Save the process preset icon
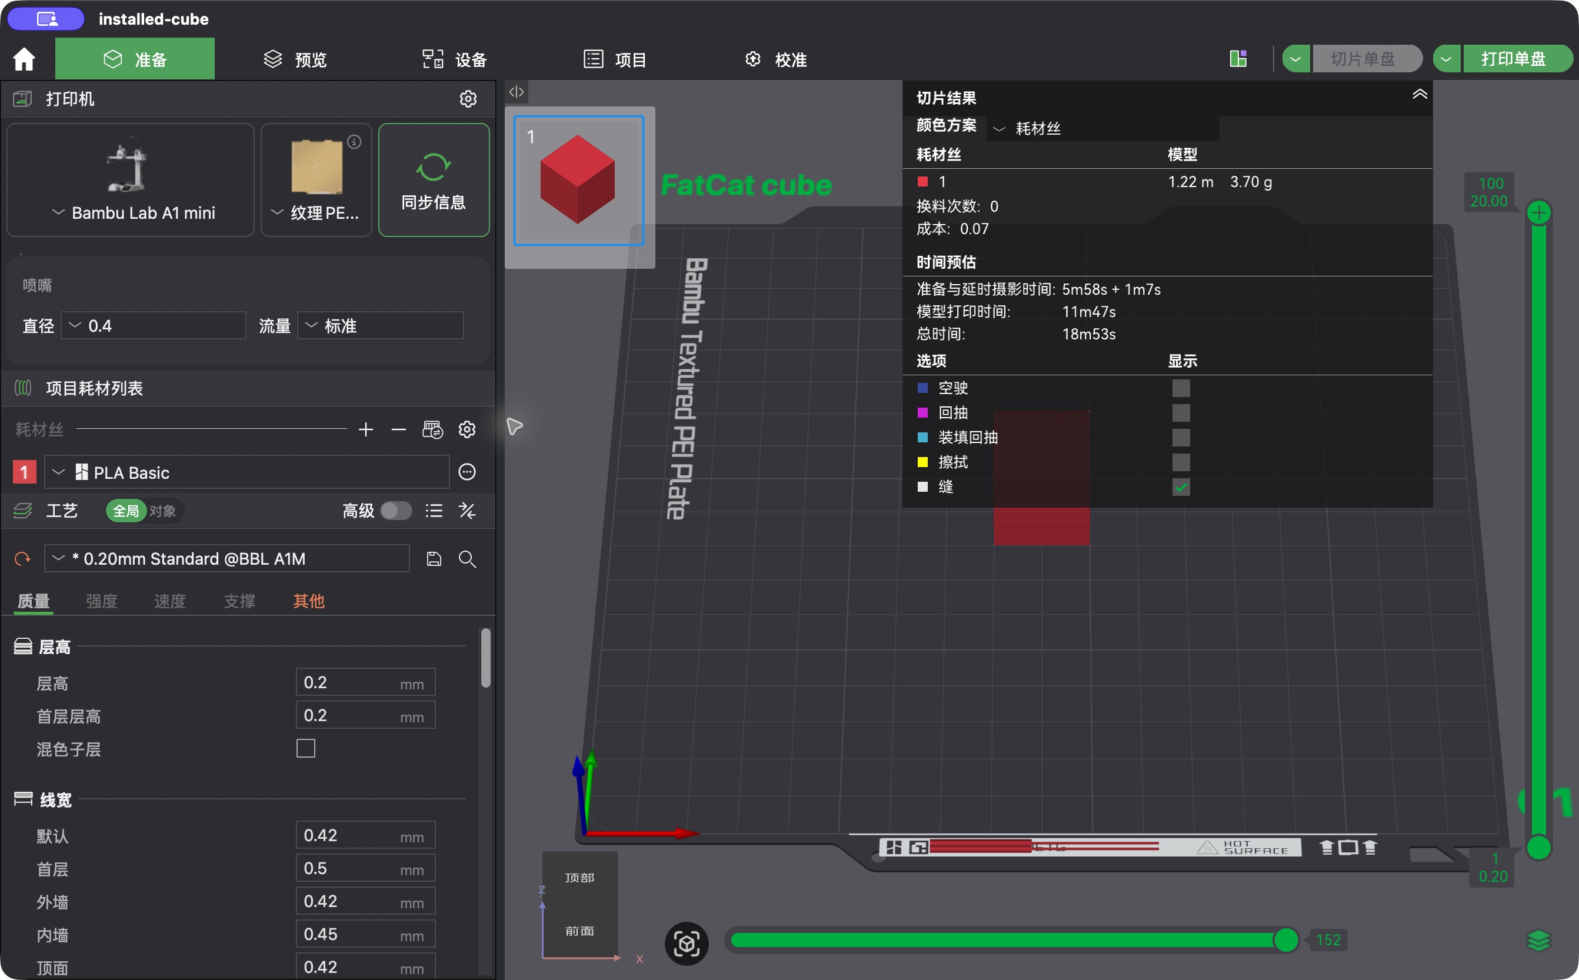 (x=434, y=559)
